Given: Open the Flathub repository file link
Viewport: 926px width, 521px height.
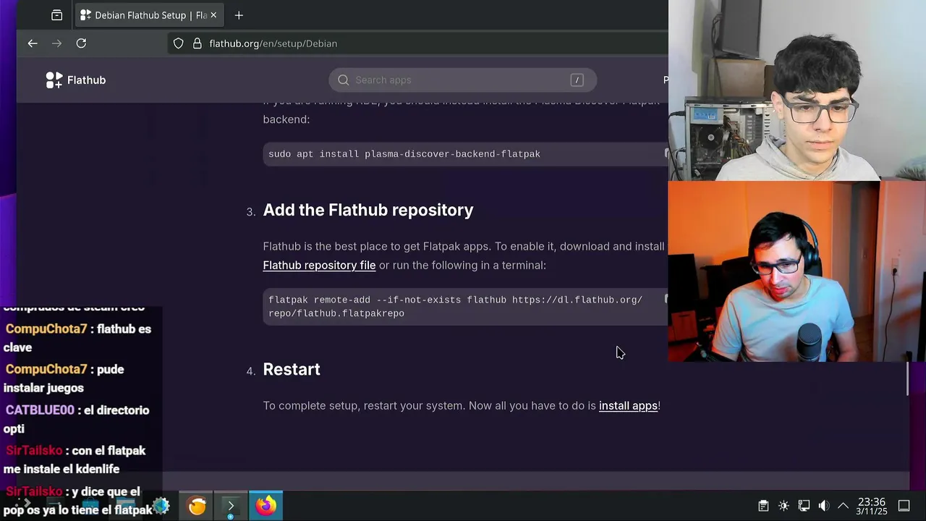Looking at the screenshot, I should 319,266.
